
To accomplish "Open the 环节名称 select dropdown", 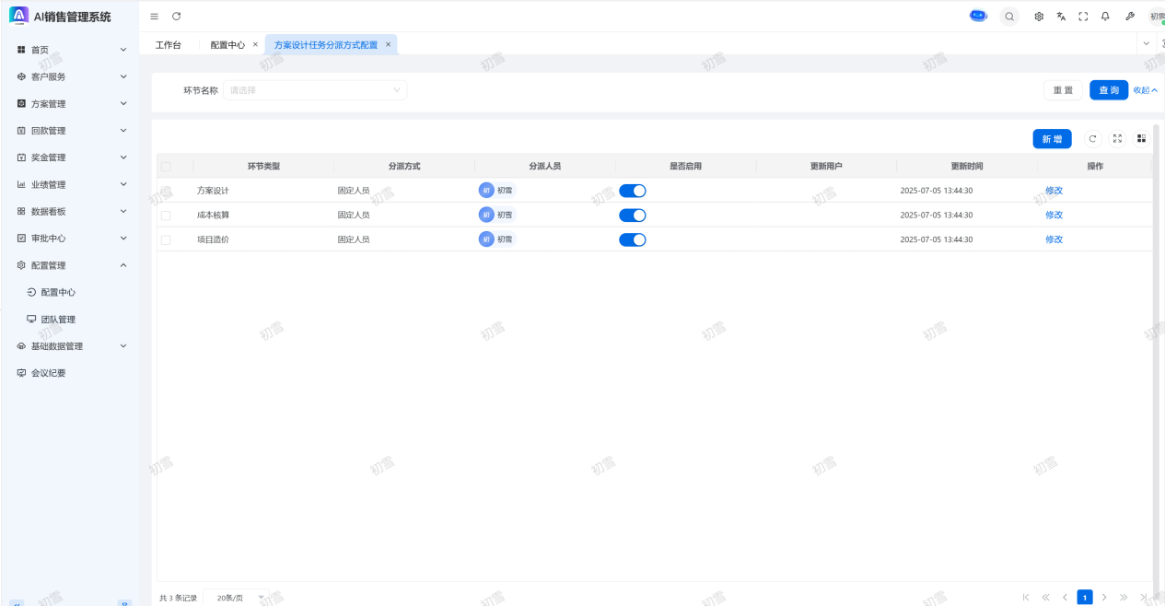I will point(314,90).
